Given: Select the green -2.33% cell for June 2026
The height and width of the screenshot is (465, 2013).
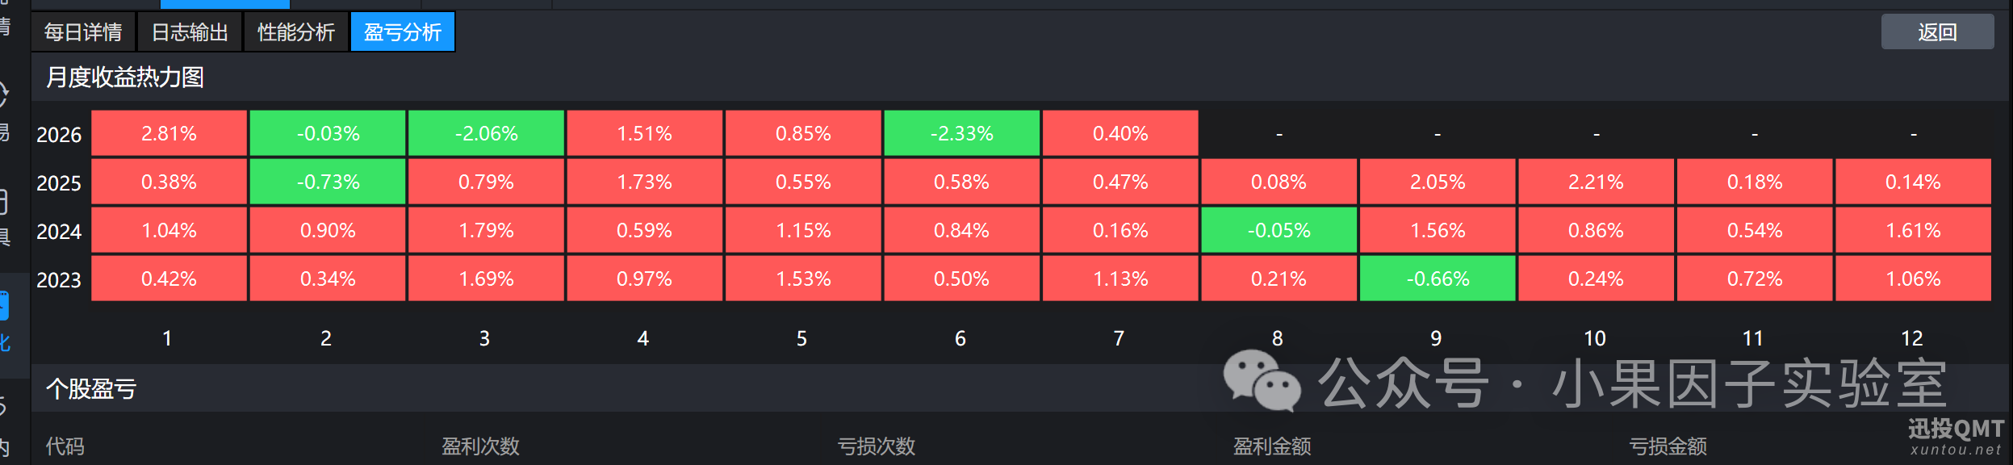Looking at the screenshot, I should click(x=961, y=133).
